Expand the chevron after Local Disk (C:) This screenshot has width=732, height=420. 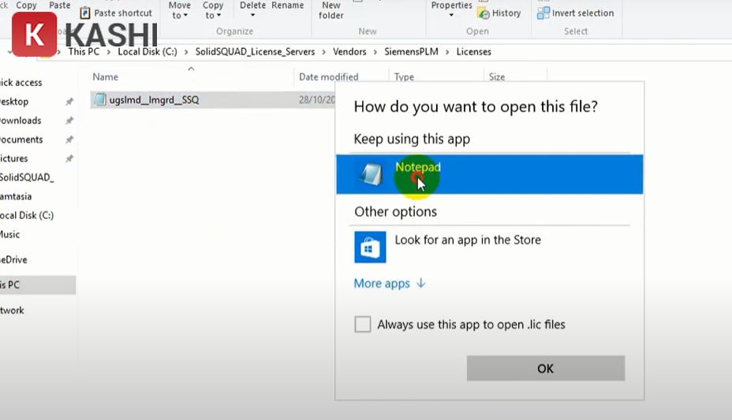pos(186,52)
